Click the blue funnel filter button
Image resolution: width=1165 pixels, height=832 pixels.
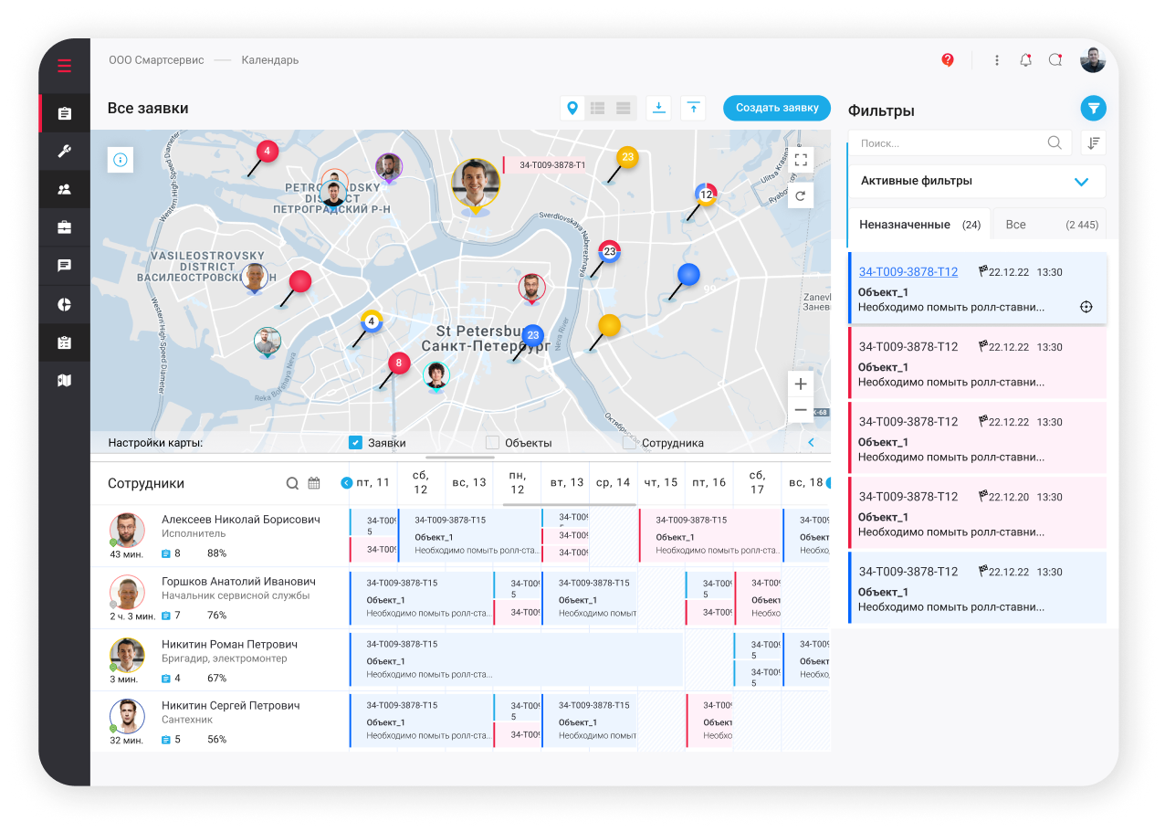1093,109
